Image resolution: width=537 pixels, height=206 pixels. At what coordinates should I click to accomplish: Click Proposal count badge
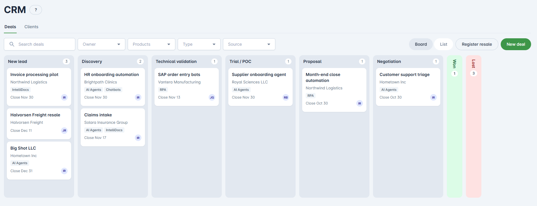pos(362,61)
